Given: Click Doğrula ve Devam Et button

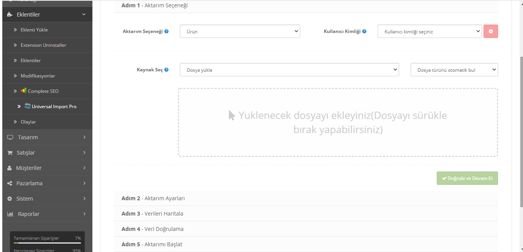Looking at the screenshot, I should (x=467, y=178).
